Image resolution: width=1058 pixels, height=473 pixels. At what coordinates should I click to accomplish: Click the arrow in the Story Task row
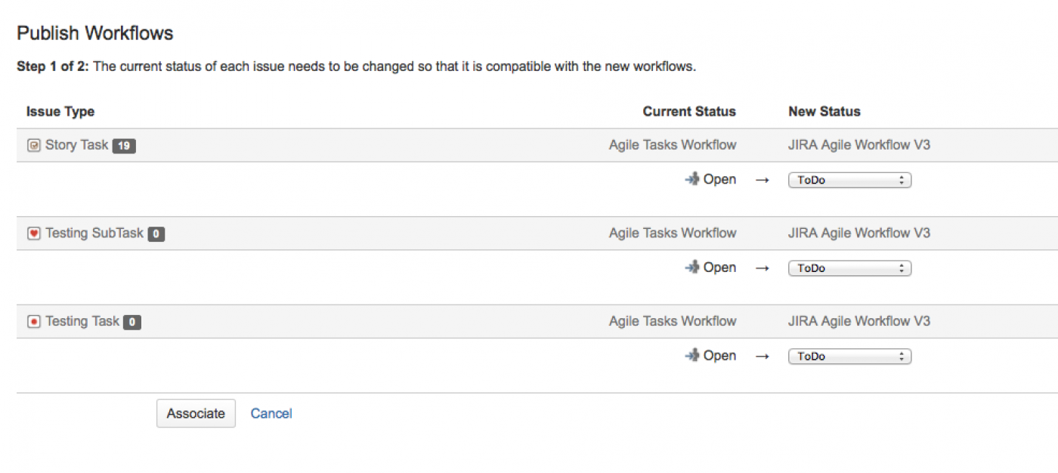tap(763, 181)
